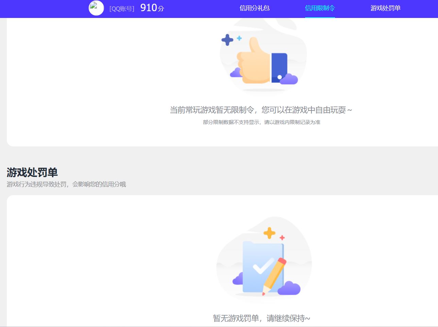Click the blue sleeve cuff of the thumbs-up
This screenshot has height=327, width=438.
(x=279, y=68)
